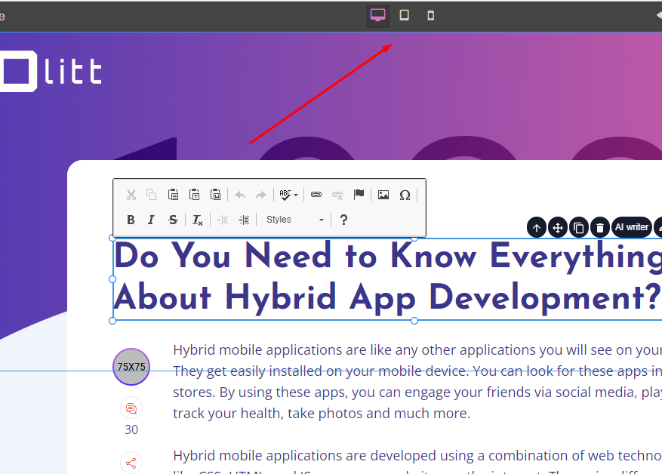
Task: Toggle strikethrough formatting
Action: pyautogui.click(x=173, y=220)
